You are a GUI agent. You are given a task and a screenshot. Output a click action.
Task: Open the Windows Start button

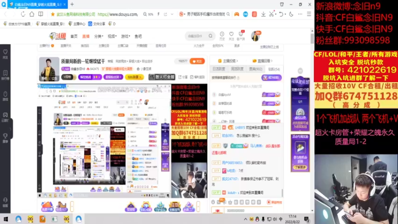point(5,219)
